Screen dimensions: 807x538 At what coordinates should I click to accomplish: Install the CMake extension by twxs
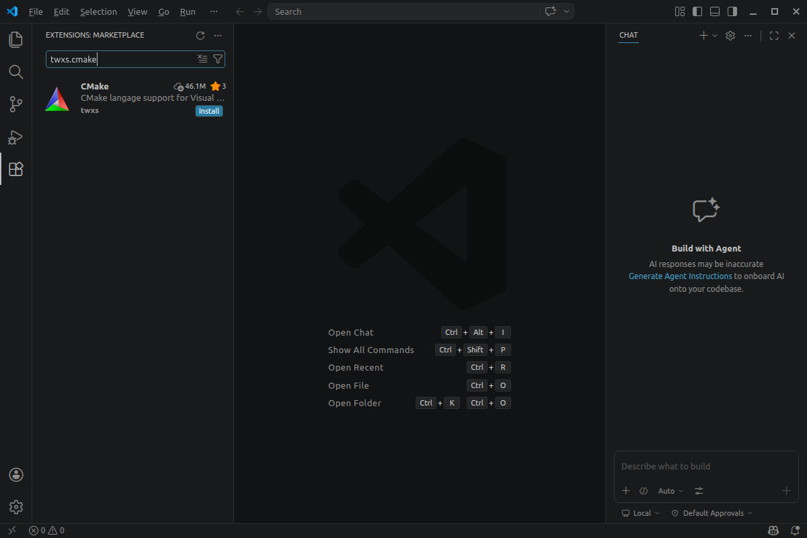pos(209,111)
